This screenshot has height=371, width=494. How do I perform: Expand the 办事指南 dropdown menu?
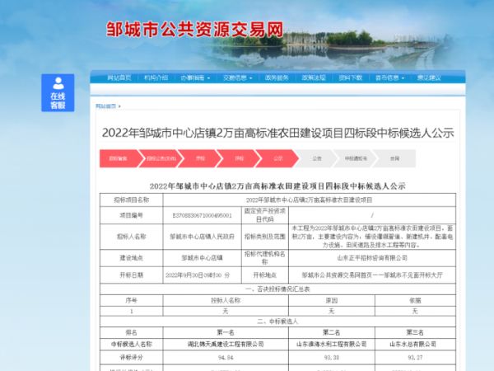(194, 77)
